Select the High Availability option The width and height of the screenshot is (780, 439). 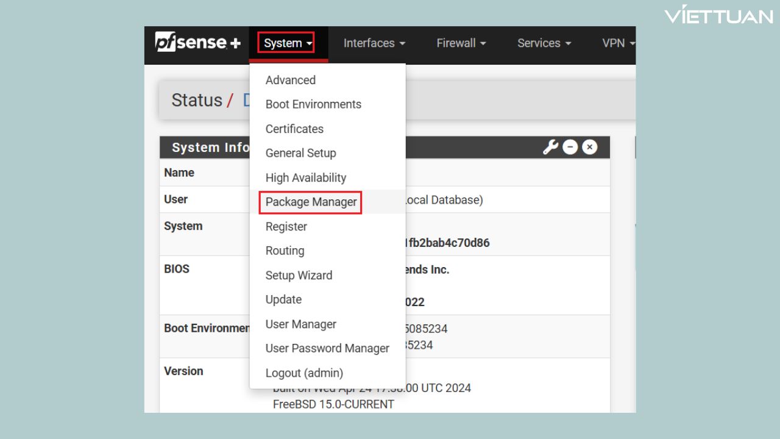(x=306, y=177)
